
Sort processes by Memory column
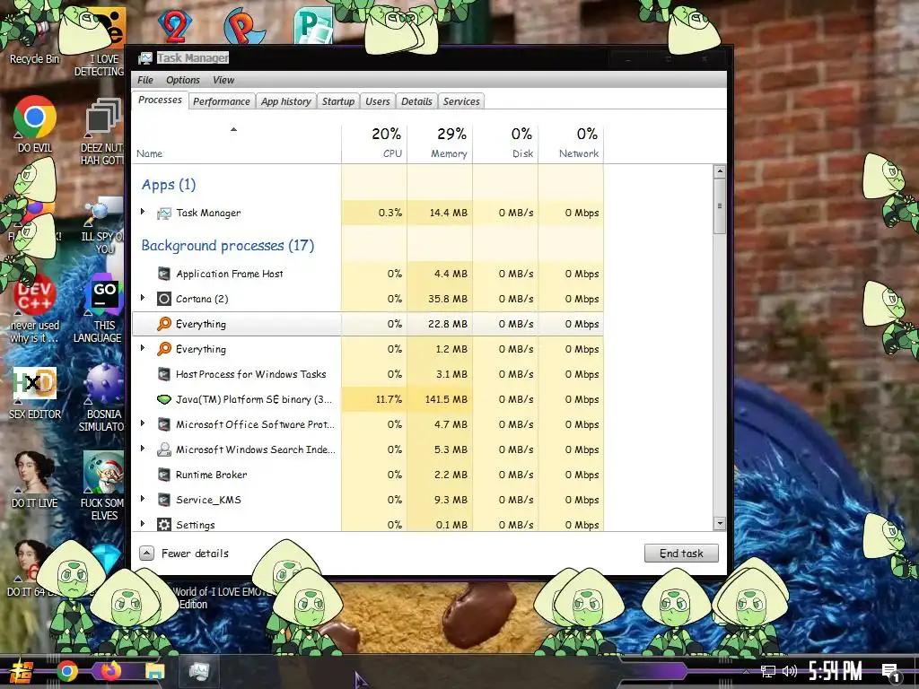(x=440, y=144)
